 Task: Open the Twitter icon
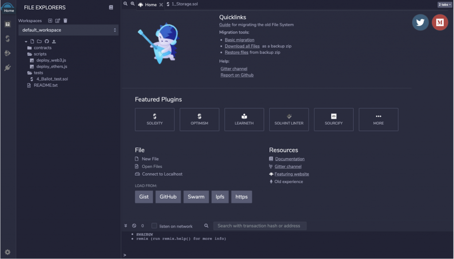click(x=420, y=22)
